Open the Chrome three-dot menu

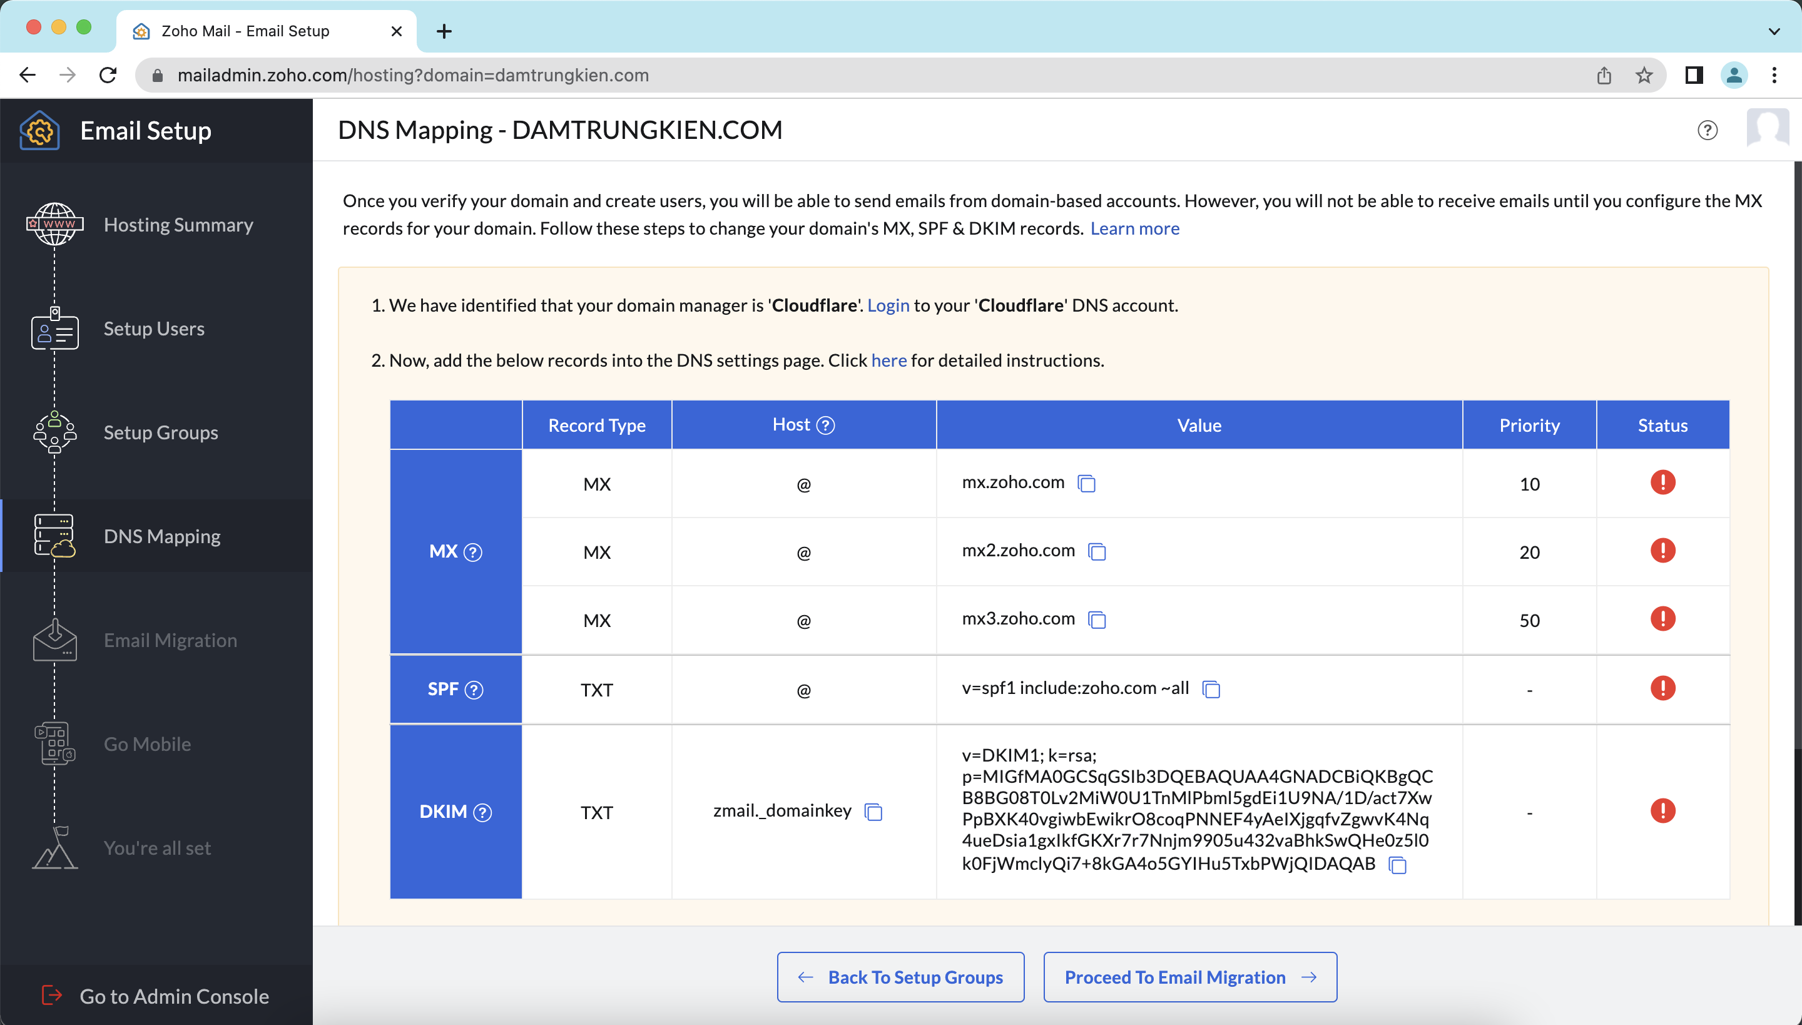coord(1774,75)
